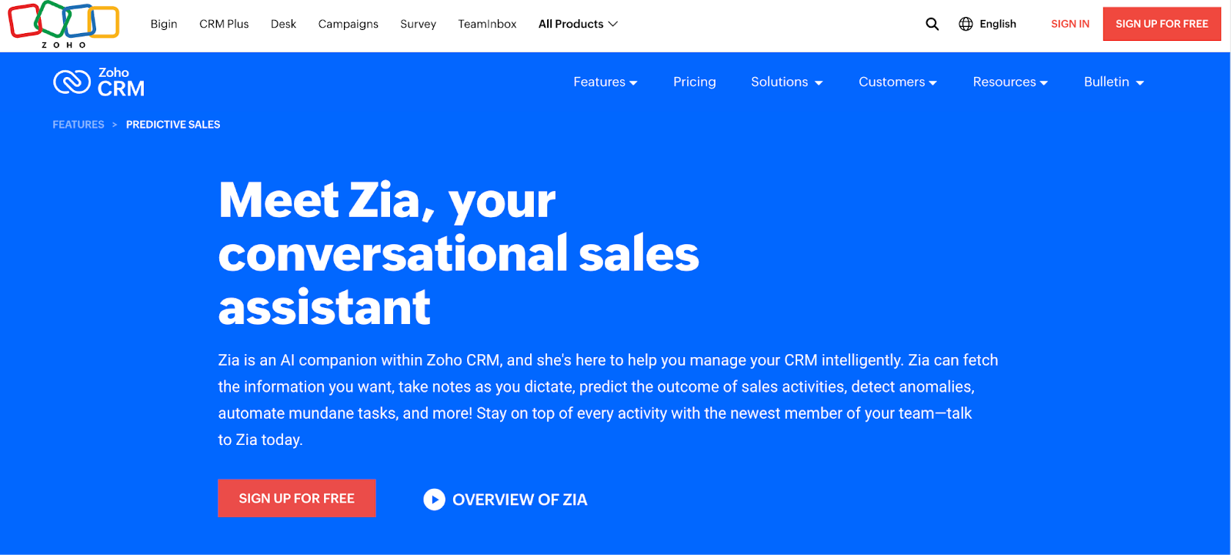
Task: Select Desk in the product bar
Action: tap(283, 24)
